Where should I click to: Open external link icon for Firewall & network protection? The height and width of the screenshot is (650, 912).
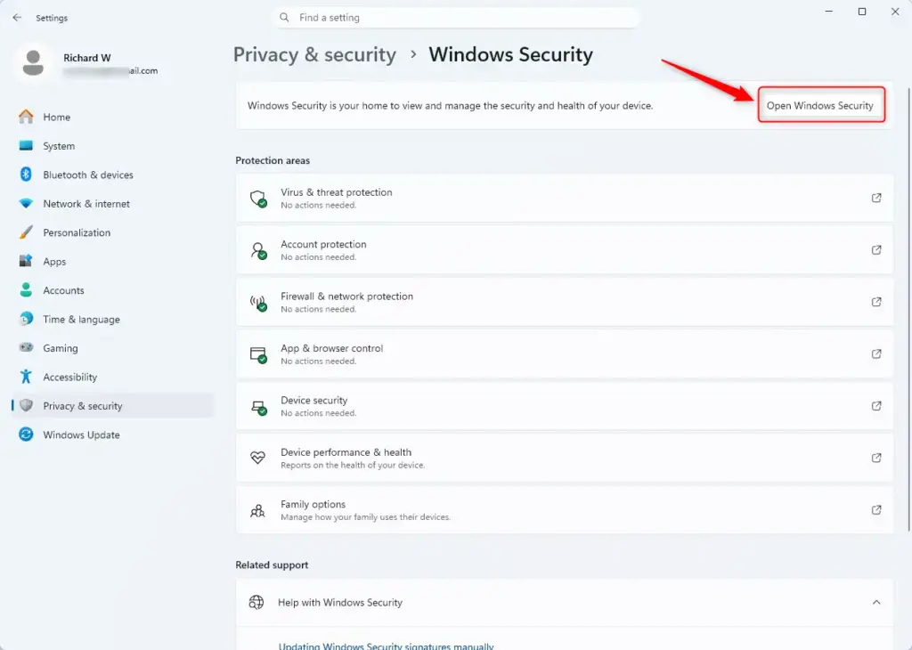click(876, 302)
